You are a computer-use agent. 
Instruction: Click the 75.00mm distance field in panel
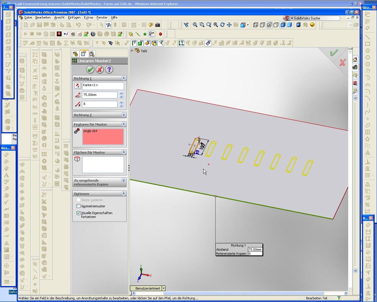pos(100,95)
